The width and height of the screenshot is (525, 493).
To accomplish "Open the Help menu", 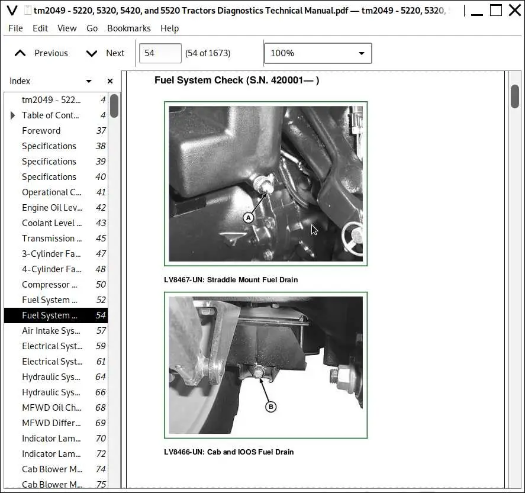I will [169, 28].
